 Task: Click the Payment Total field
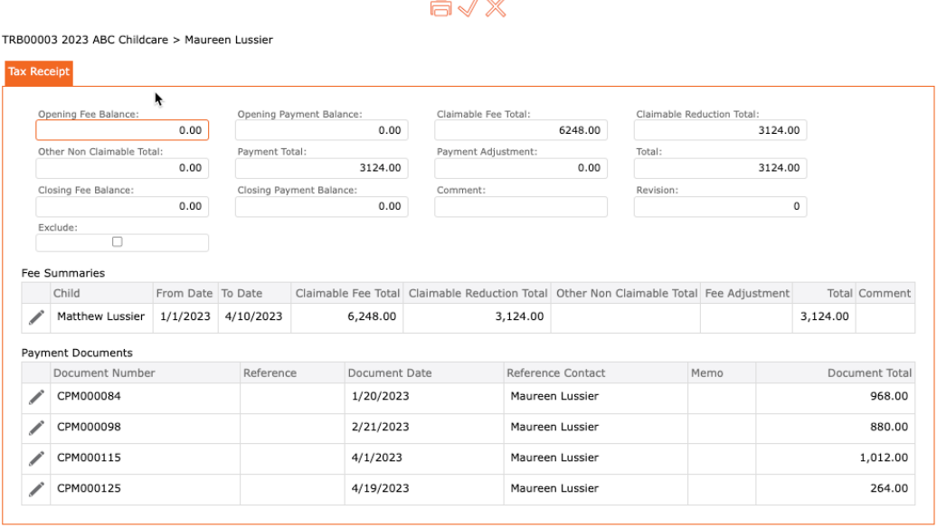pyautogui.click(x=321, y=168)
